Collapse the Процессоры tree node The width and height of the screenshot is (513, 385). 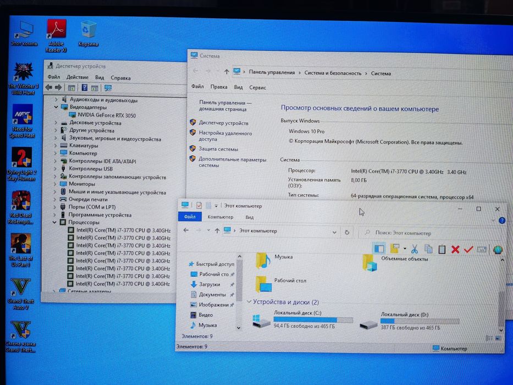54,222
